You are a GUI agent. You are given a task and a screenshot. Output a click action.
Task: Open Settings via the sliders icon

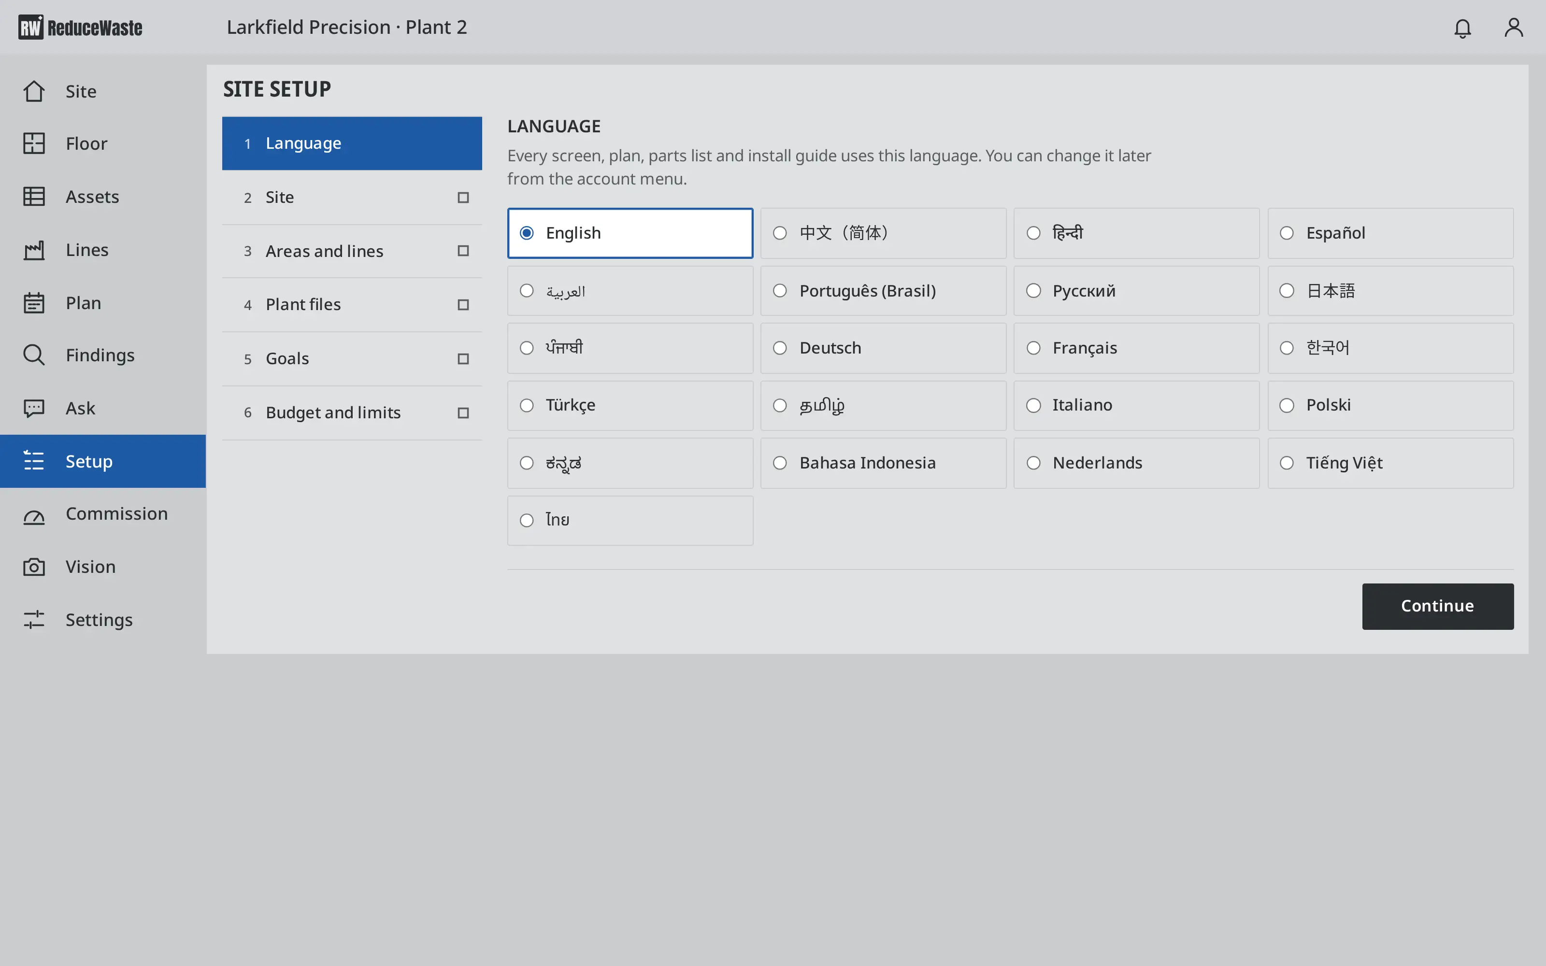34,620
